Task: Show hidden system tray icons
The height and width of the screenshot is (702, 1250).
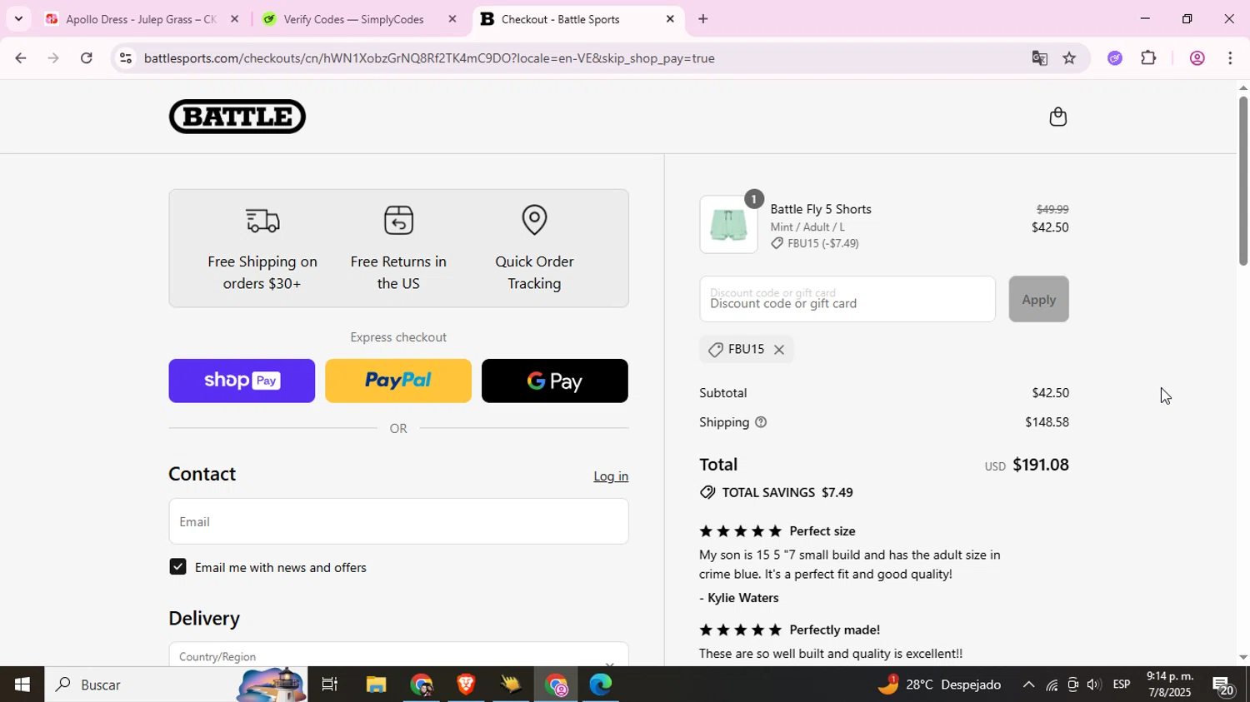Action: (1028, 685)
